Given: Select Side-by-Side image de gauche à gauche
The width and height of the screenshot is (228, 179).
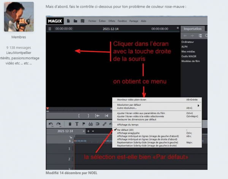Looking at the screenshot, I should (x=157, y=143).
